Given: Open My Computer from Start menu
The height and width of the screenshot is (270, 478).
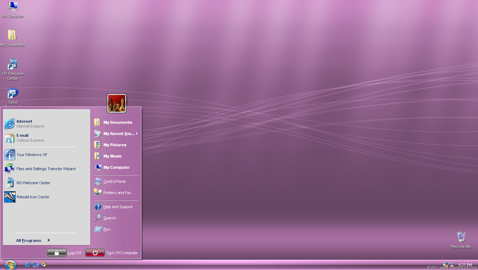Looking at the screenshot, I should click(116, 167).
